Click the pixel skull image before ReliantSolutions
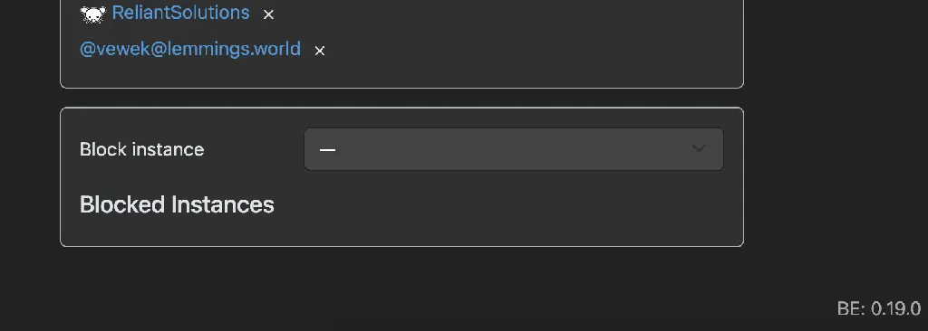Image resolution: width=928 pixels, height=331 pixels. coord(93,14)
